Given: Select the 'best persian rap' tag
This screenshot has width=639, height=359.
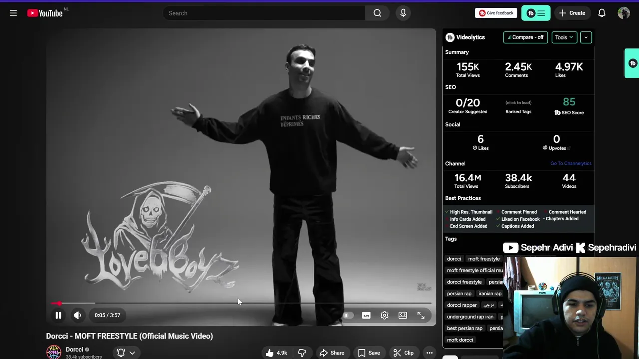Looking at the screenshot, I should coord(465,328).
